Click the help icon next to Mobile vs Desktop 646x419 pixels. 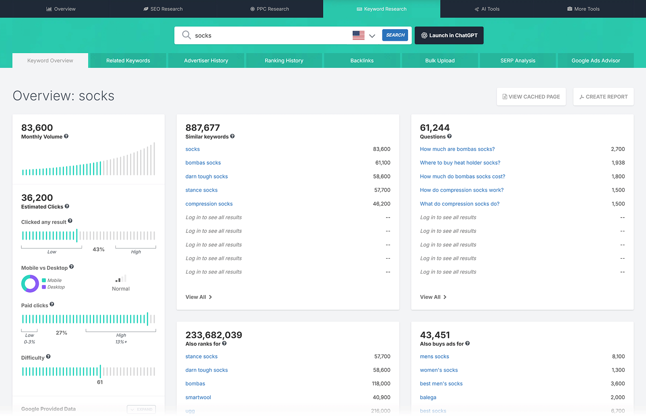click(x=71, y=267)
